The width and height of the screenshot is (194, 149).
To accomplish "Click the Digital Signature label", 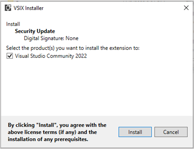I will pyautogui.click(x=44, y=38).
